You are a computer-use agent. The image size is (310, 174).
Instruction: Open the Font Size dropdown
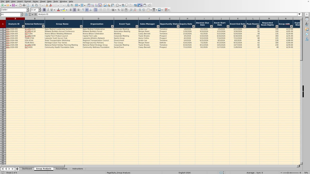pos(40,10)
